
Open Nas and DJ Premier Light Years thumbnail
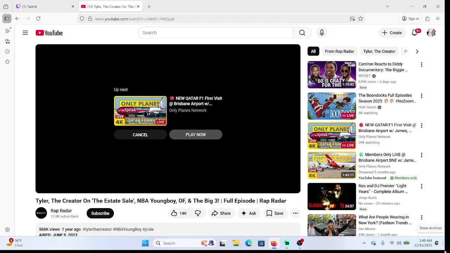332,196
